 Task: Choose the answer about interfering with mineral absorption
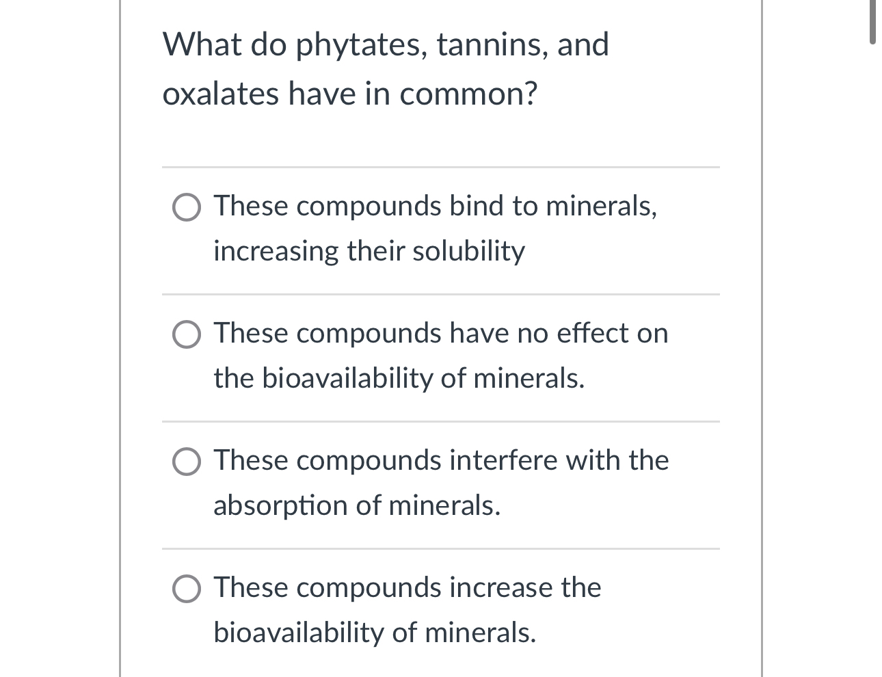pos(441,482)
